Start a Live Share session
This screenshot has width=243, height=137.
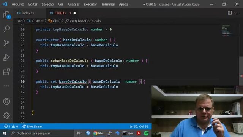[x=32, y=126]
